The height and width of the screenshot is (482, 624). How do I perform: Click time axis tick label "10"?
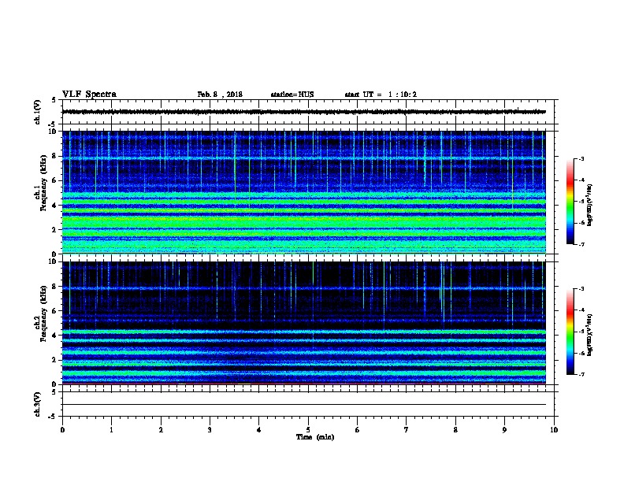554,430
